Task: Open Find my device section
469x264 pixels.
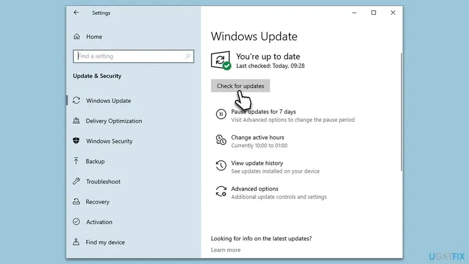Action: click(105, 242)
